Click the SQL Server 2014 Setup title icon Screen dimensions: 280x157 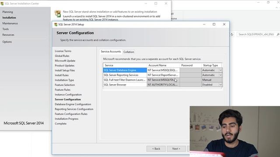(x=56, y=24)
